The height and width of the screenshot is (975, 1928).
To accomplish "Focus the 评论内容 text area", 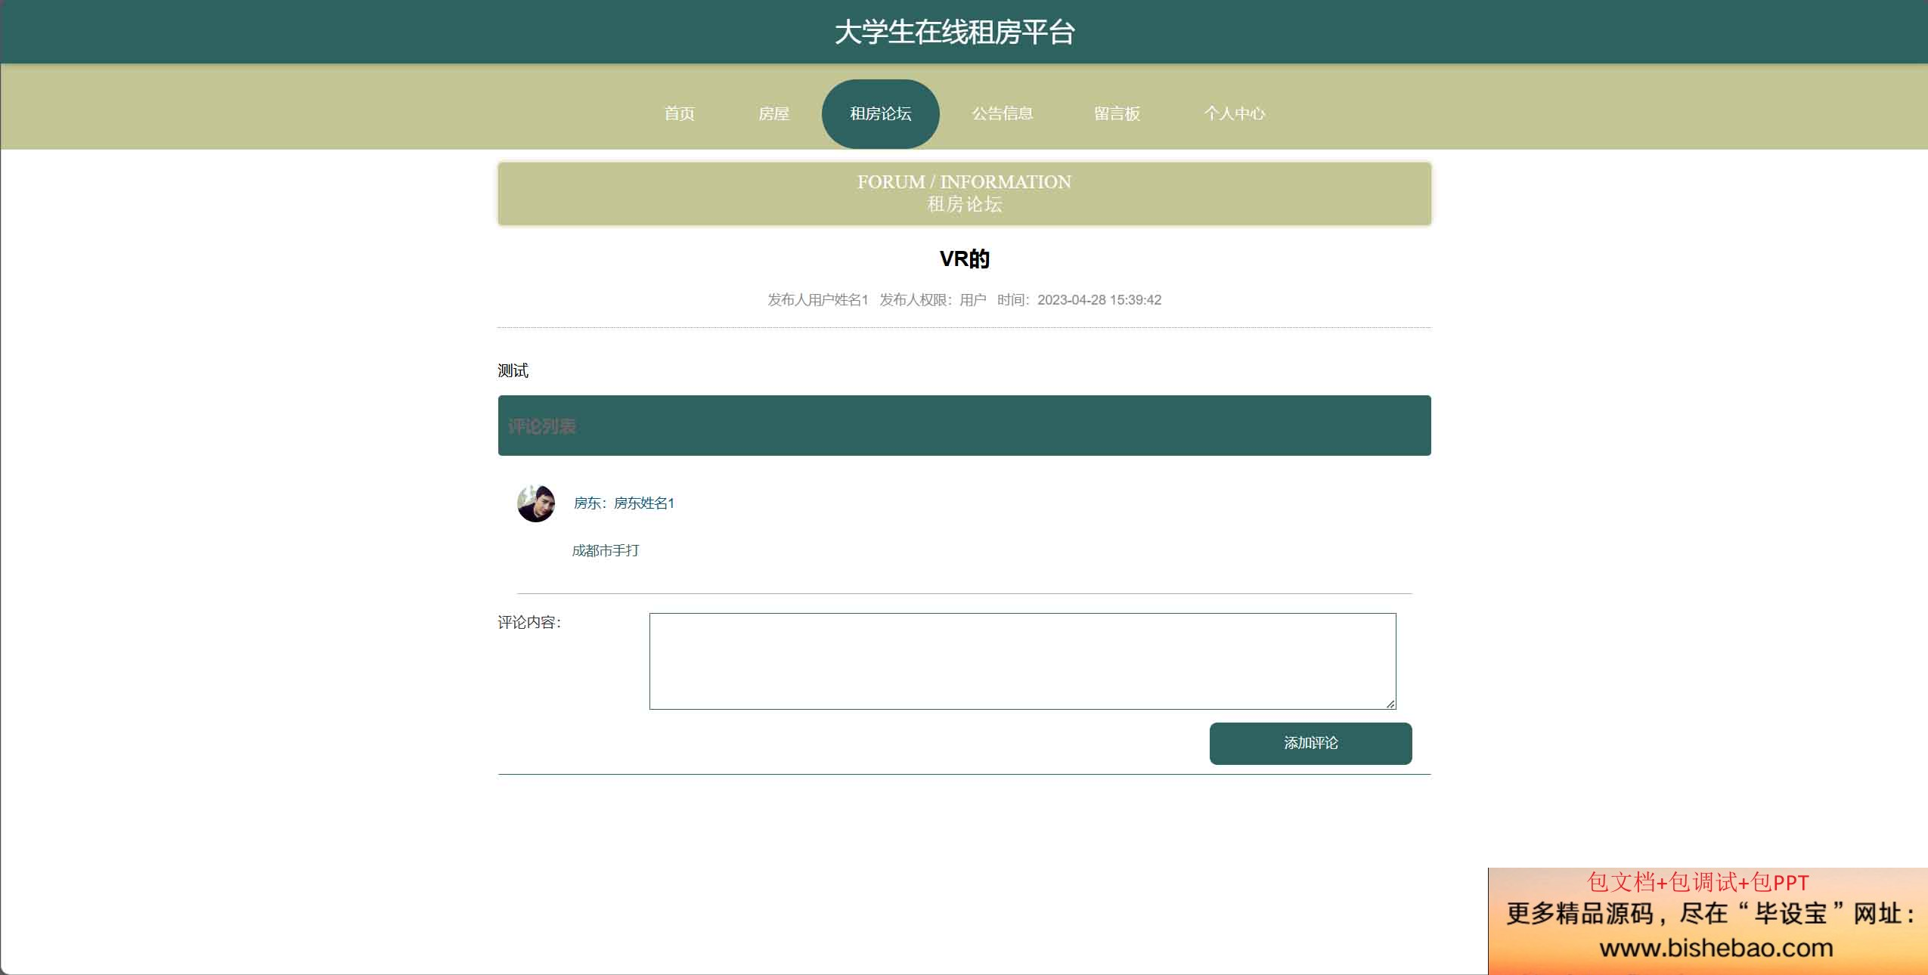I will [x=1022, y=661].
